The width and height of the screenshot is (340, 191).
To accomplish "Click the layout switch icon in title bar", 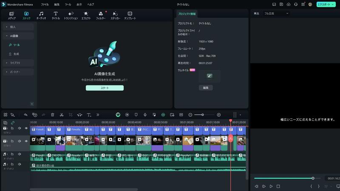I will [274, 4].
